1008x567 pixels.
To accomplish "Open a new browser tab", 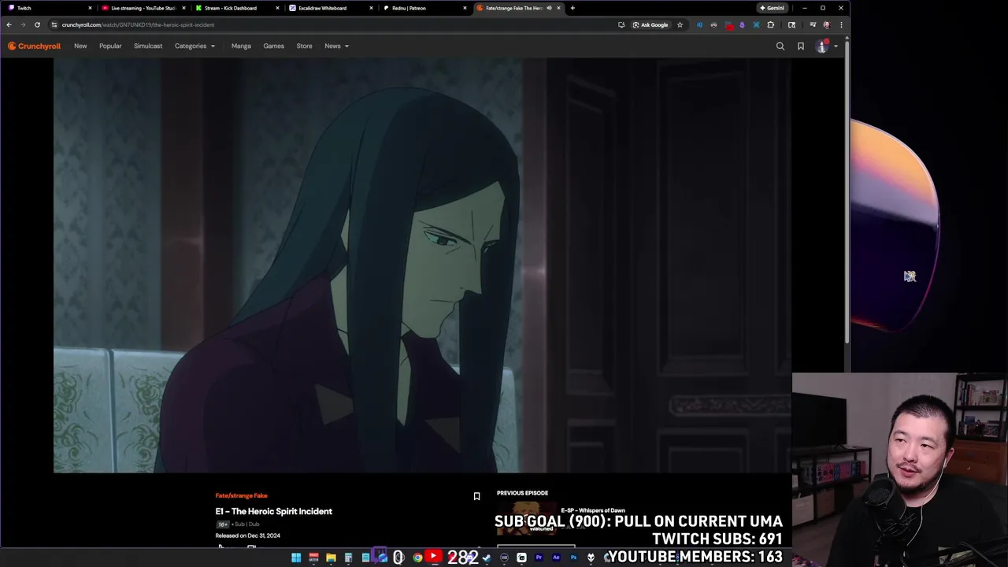I will tap(573, 8).
